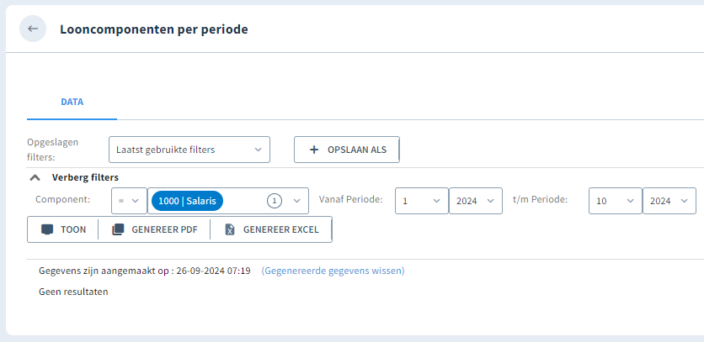Expand the Component selection dropdown arrow
Image resolution: width=704 pixels, height=342 pixels.
coord(296,201)
